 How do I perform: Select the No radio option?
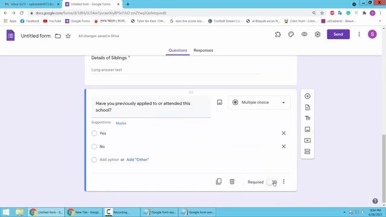(94, 146)
